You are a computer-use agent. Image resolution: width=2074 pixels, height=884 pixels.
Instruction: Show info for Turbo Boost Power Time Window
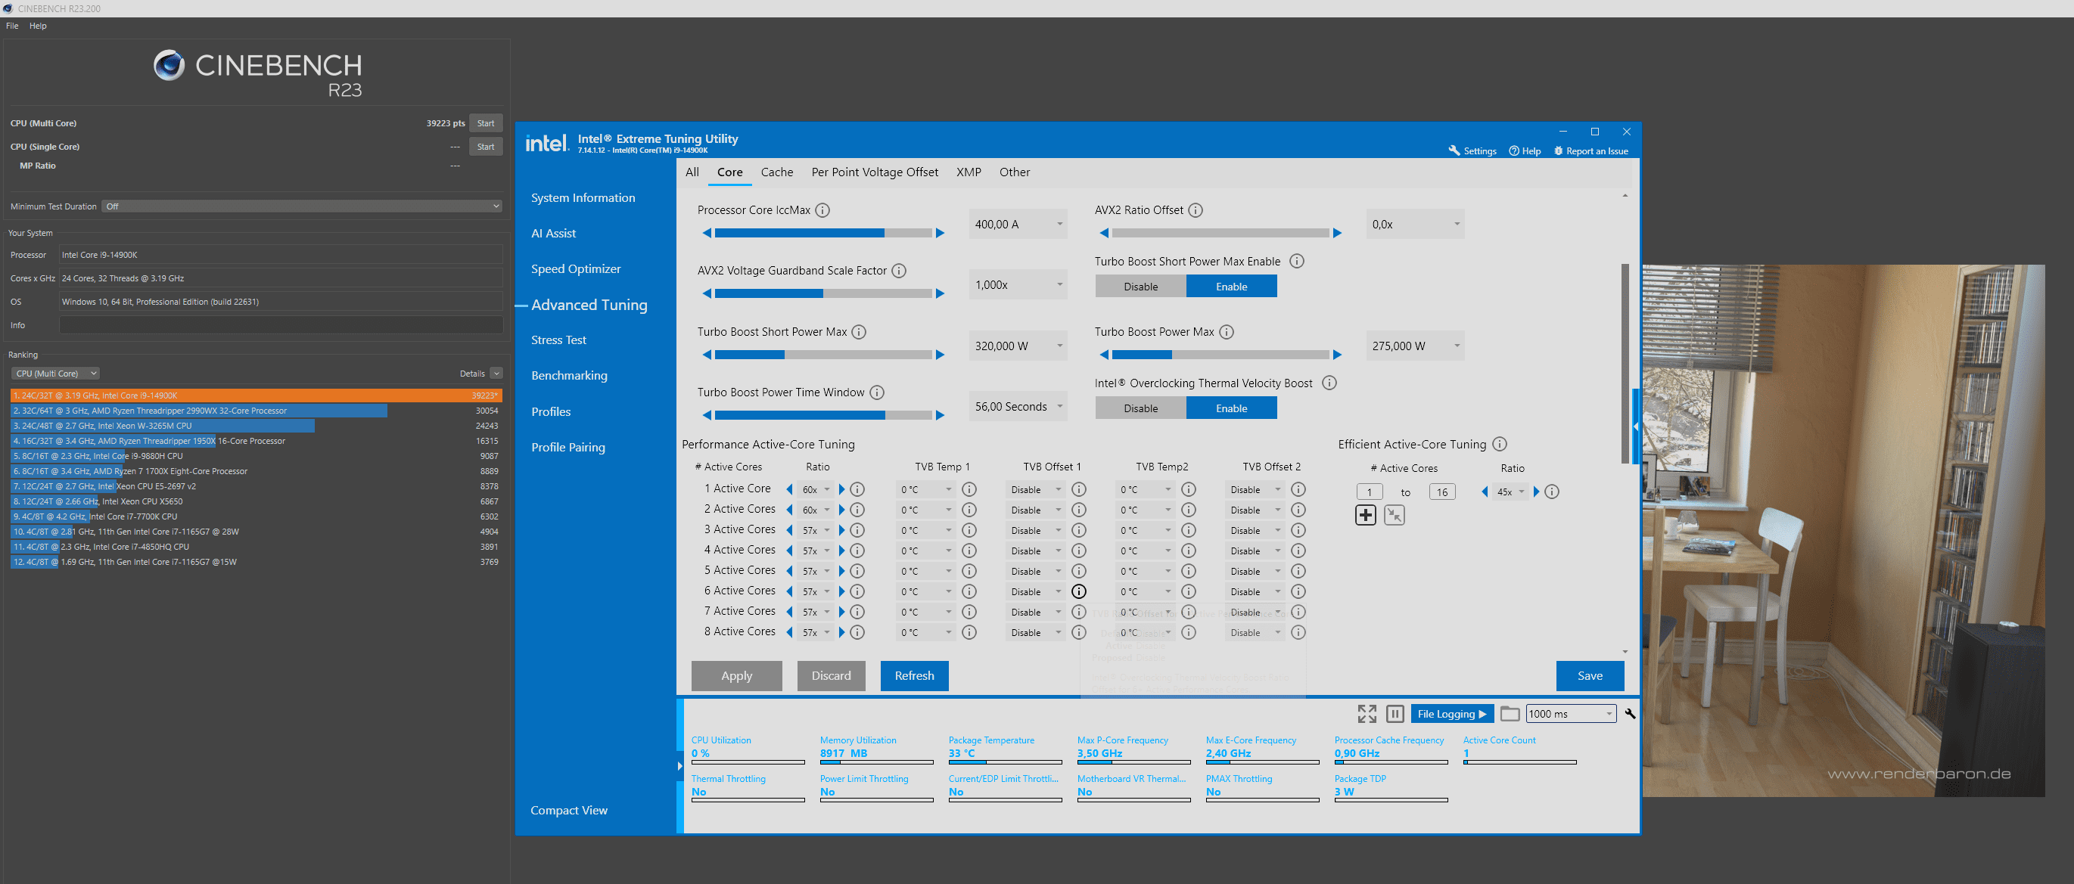877,392
